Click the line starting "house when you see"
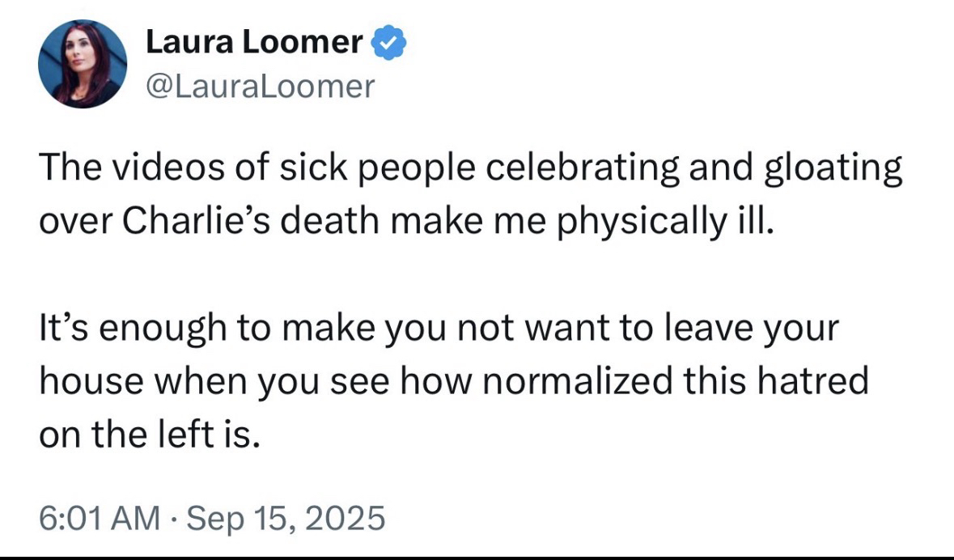The width and height of the screenshot is (954, 560). pos(454,380)
